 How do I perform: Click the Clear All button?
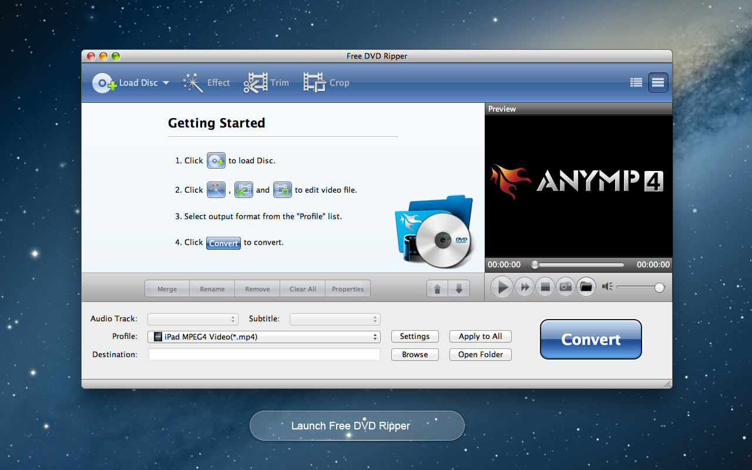coord(303,288)
